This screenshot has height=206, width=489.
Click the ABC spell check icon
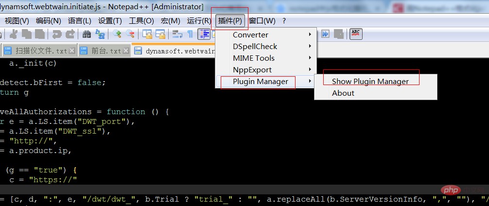356,34
